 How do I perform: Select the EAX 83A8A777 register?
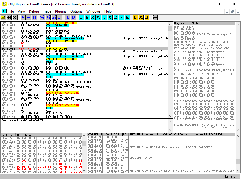[184, 27]
